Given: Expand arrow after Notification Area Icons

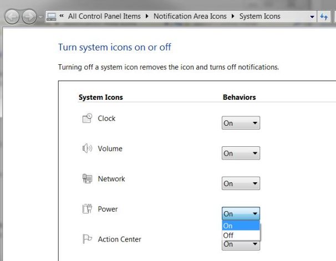Looking at the screenshot, I should (233, 16).
